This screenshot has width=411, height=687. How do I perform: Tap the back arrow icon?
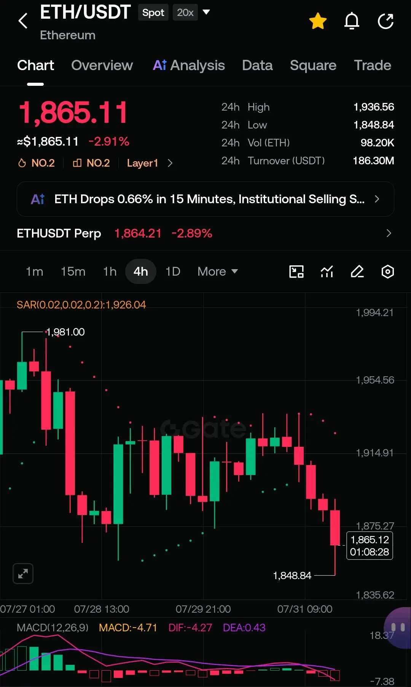(23, 21)
